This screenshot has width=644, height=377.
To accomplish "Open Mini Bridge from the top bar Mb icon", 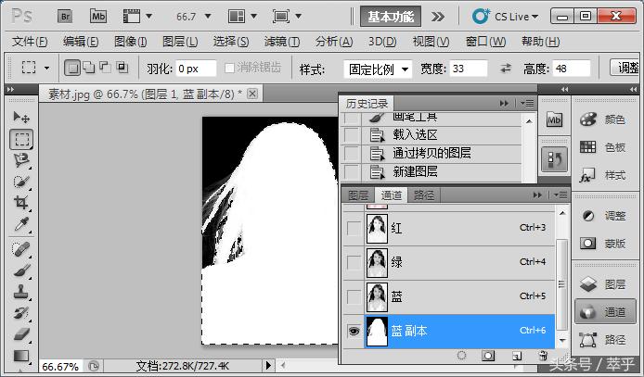I will (98, 17).
